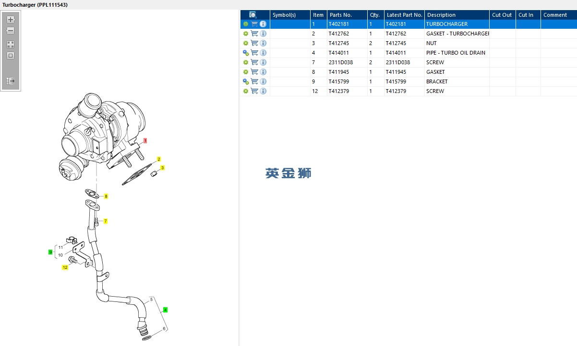Click the Latest Part No. column header

click(x=404, y=15)
